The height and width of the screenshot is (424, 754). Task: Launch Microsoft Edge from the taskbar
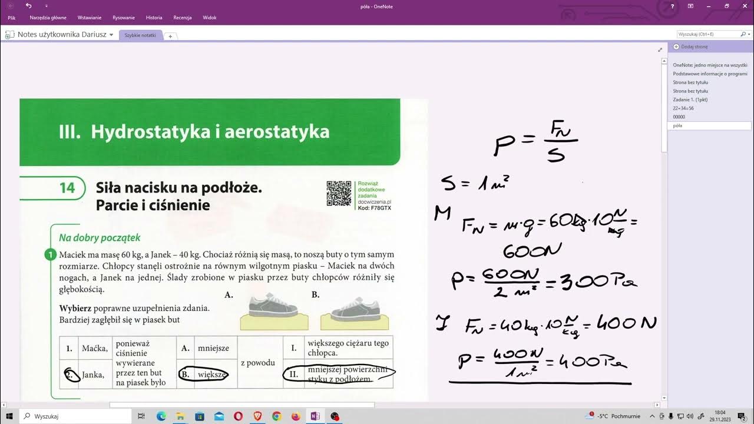tap(161, 416)
